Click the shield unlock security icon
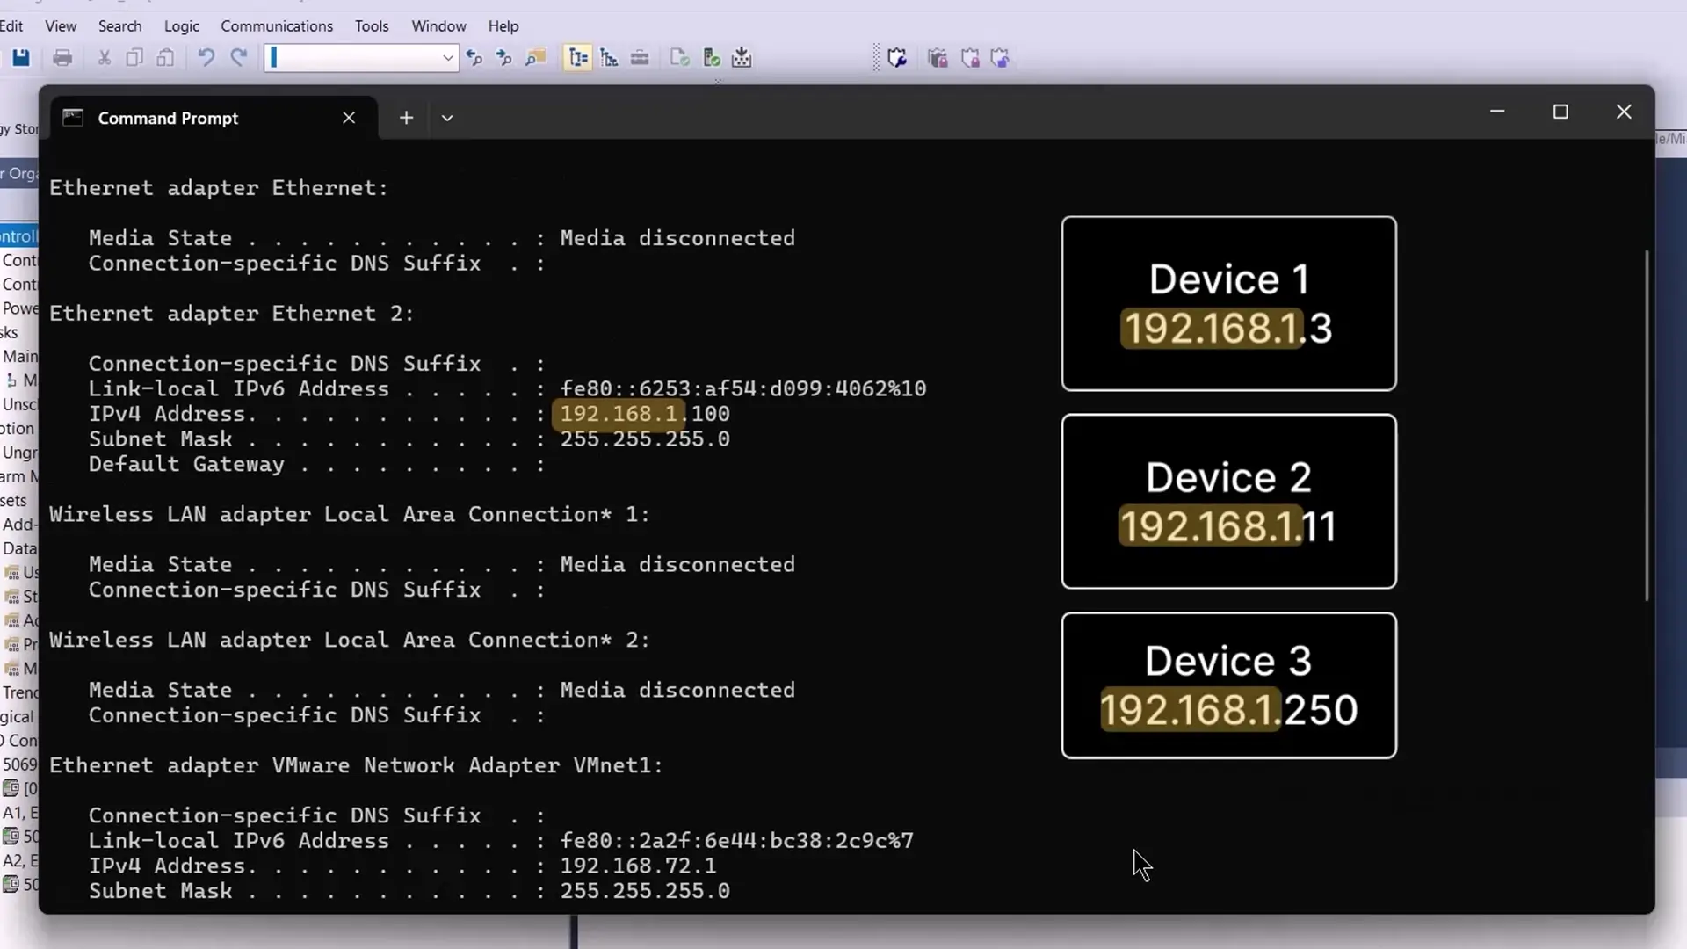The image size is (1687, 949). (1000, 58)
